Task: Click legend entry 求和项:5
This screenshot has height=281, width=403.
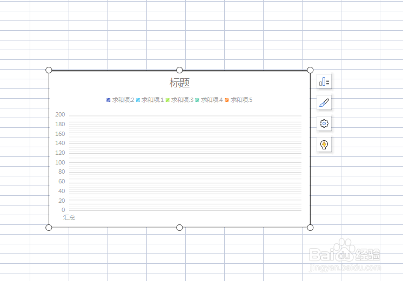Action: click(239, 100)
